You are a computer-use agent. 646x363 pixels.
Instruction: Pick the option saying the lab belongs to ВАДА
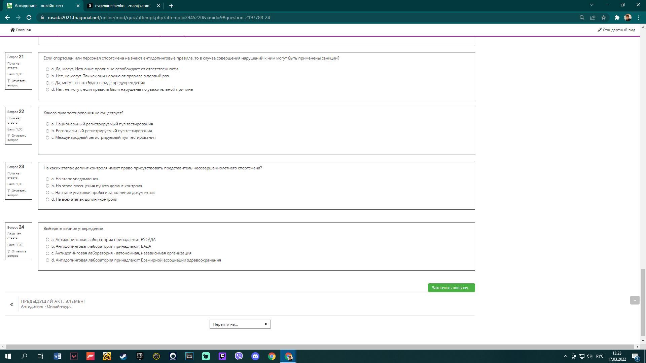[47, 247]
